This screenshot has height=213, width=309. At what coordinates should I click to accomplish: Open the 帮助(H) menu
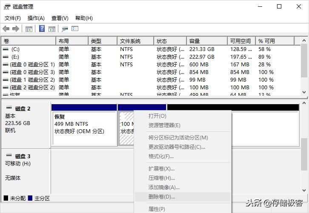point(84,18)
